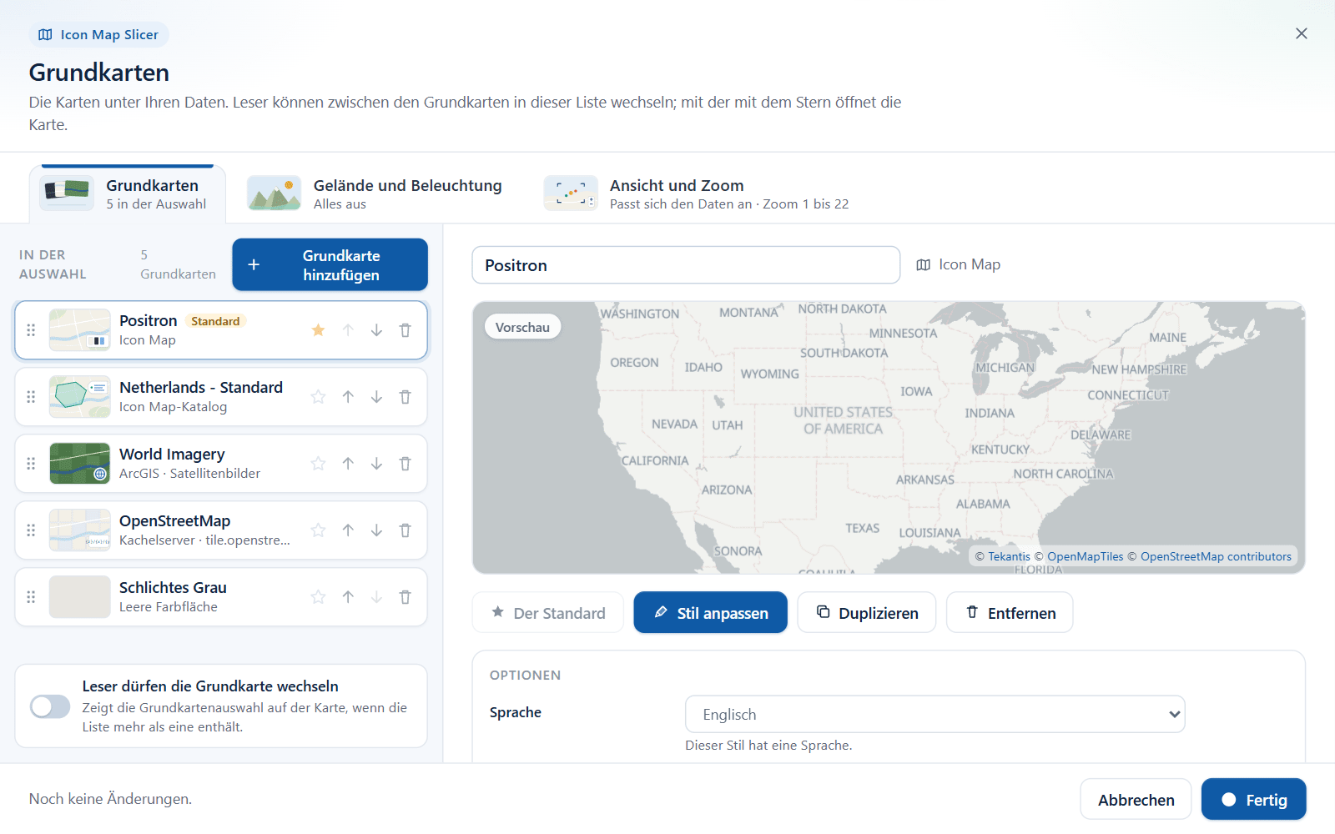Viewport: 1335px width, 834px height.
Task: Open Gelände und Beleuchtung tab
Action: point(375,193)
